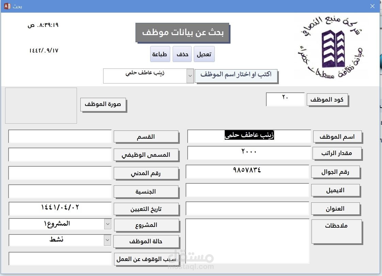Click the الايميل label

click(335, 190)
